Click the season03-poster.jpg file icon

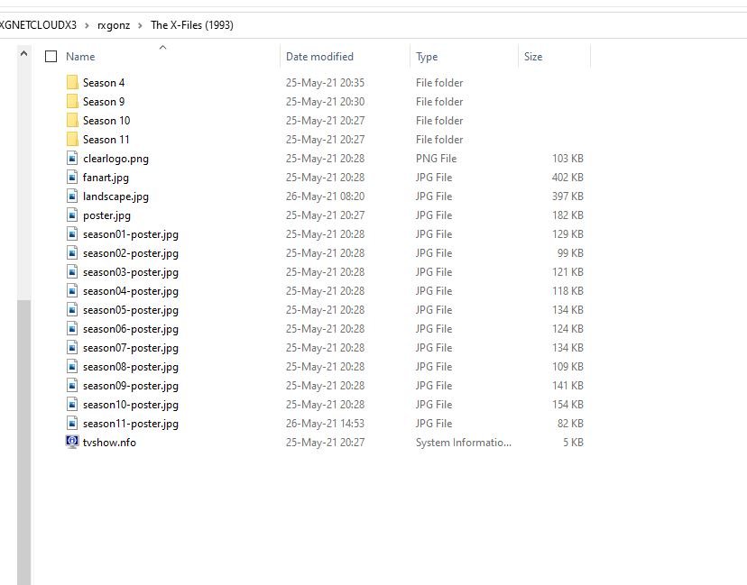(72, 272)
